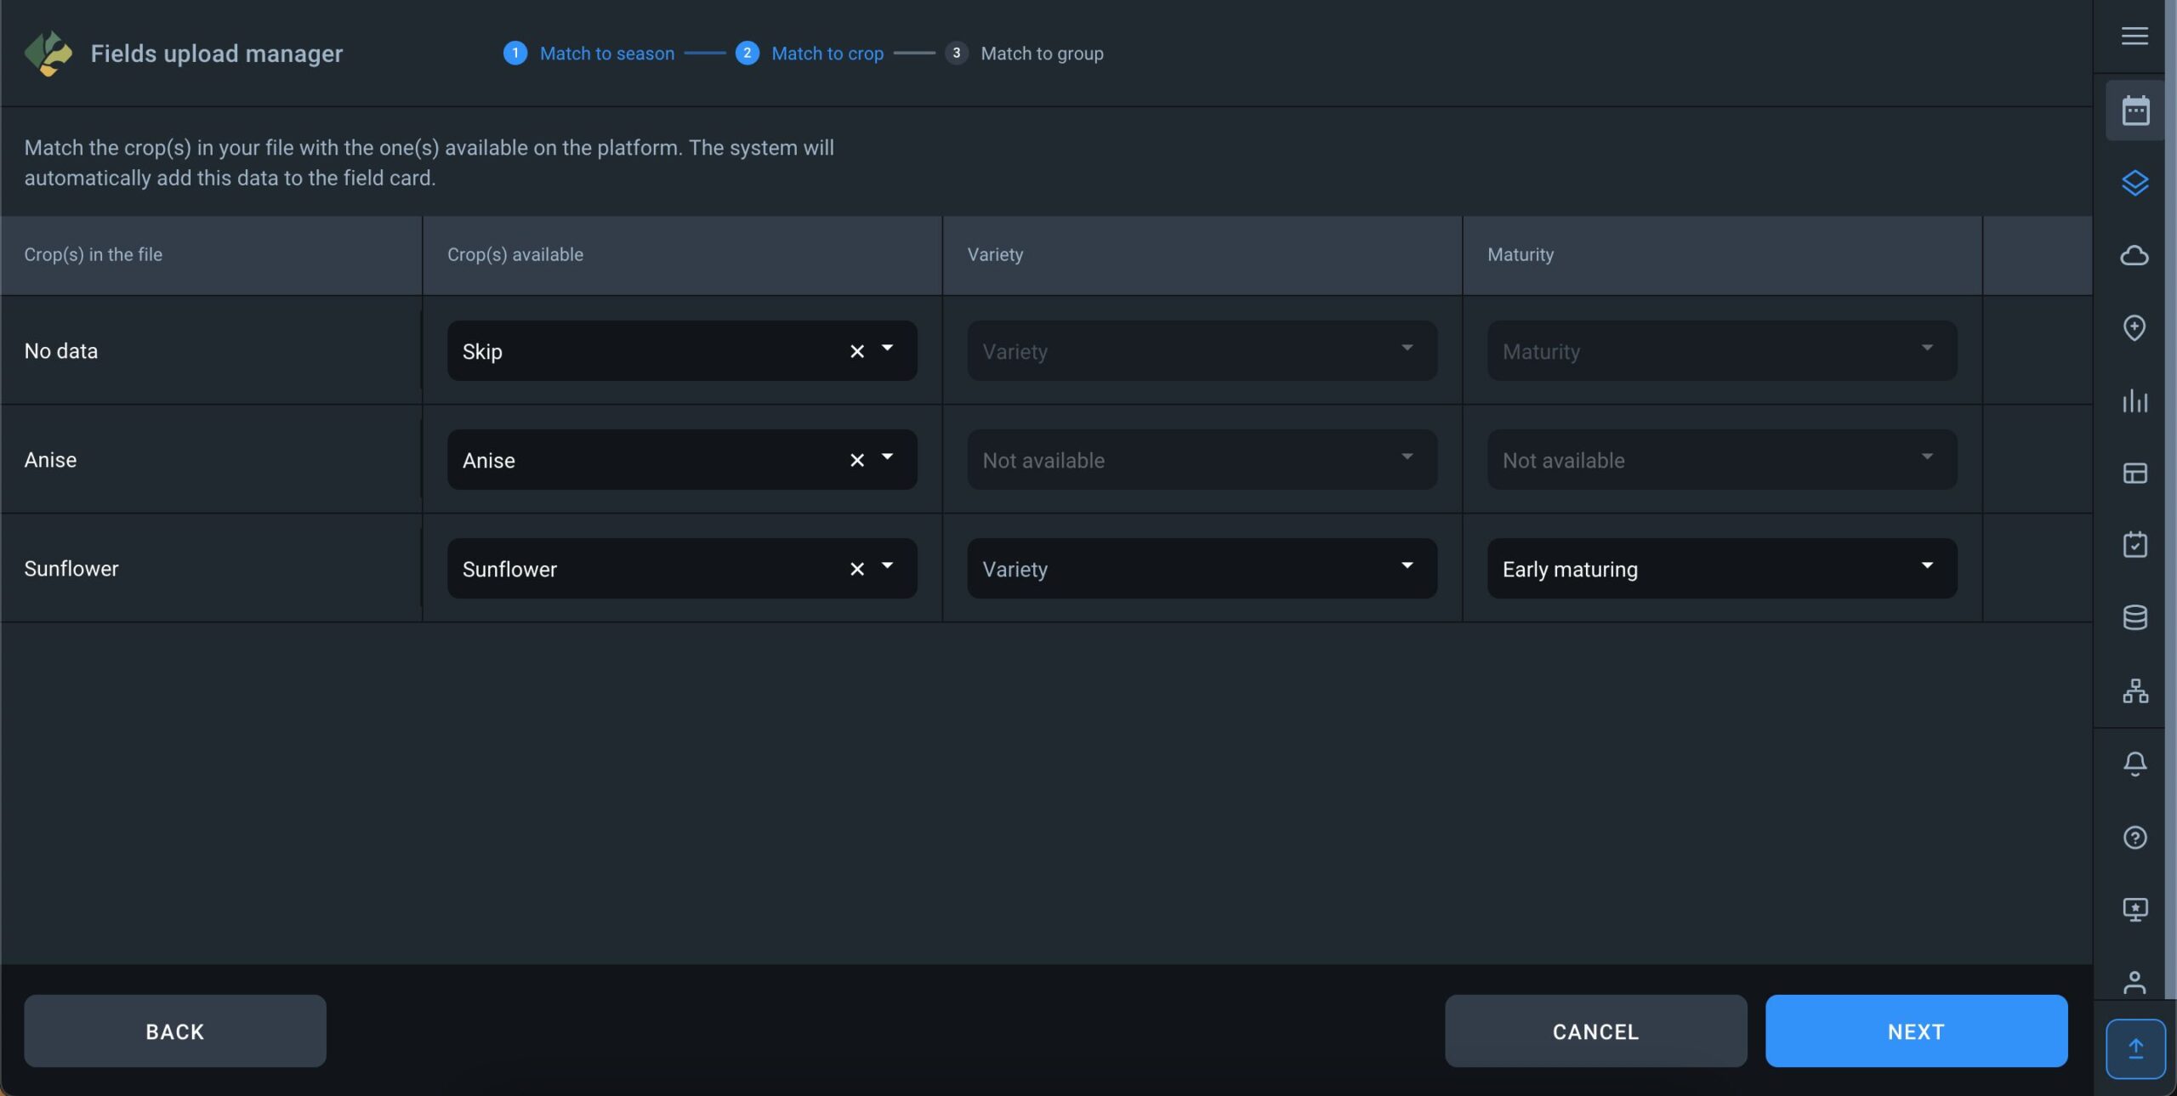Click the cloud weather icon
This screenshot has height=1096, width=2177.
coord(2134,255)
